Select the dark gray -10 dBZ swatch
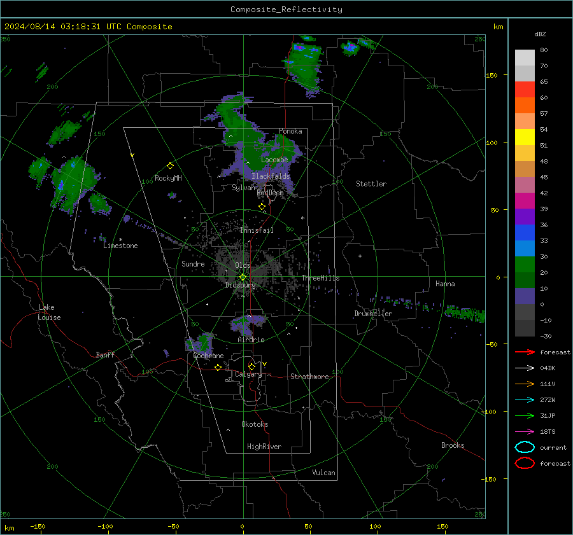Viewport: 573px width, 535px height. click(525, 328)
